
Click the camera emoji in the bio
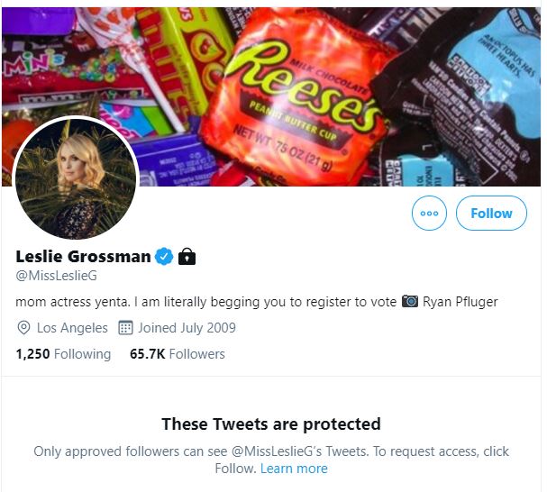409,301
